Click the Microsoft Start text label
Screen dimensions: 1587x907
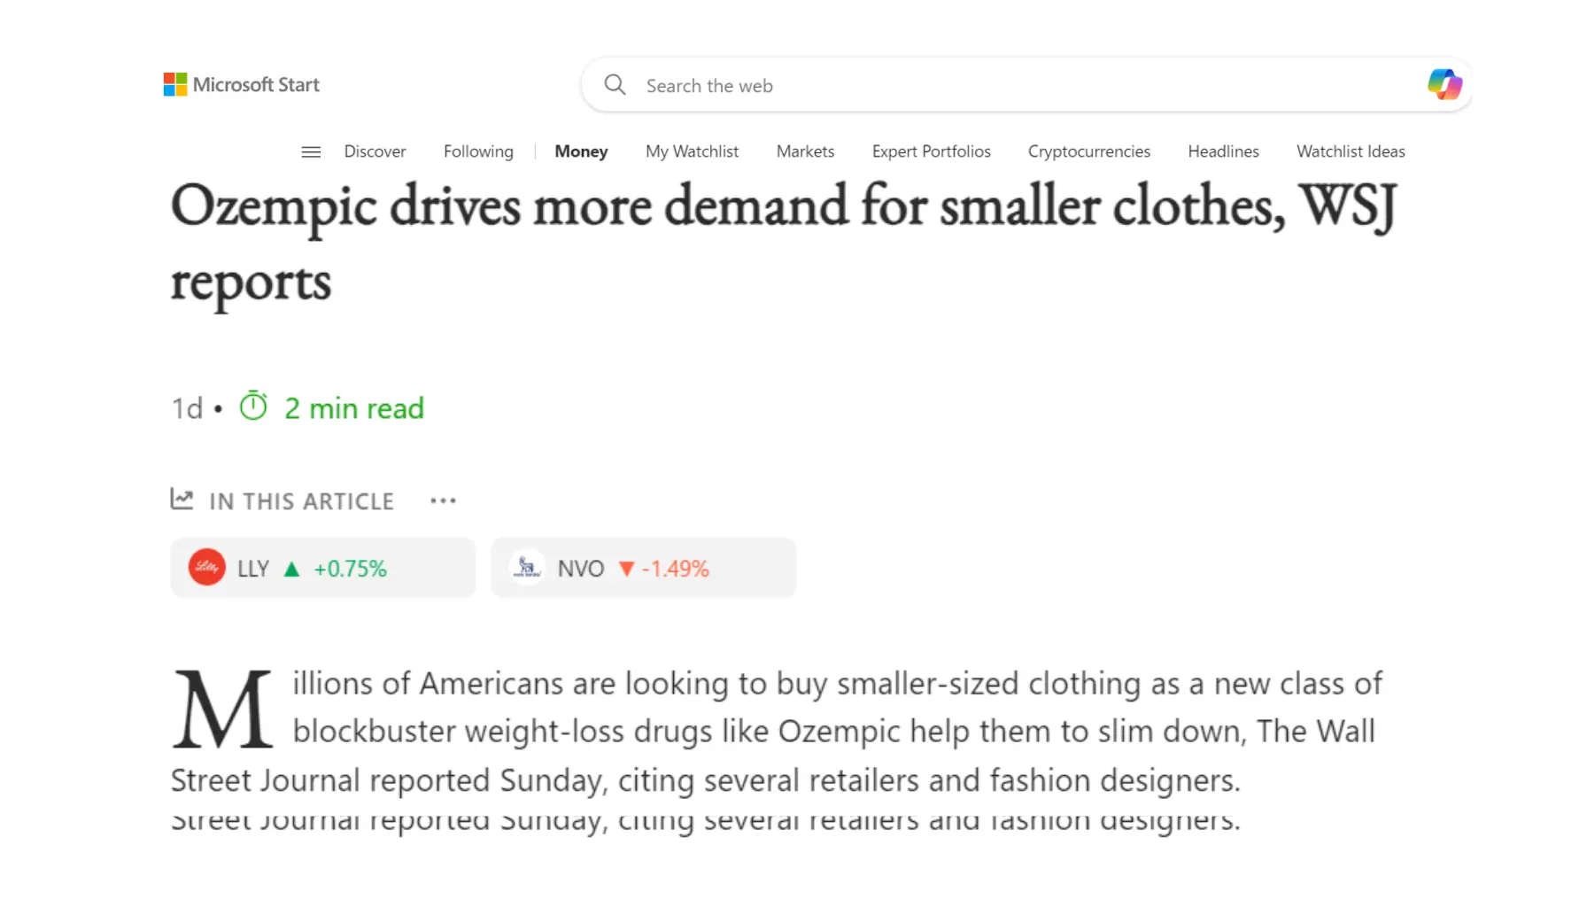[256, 85]
